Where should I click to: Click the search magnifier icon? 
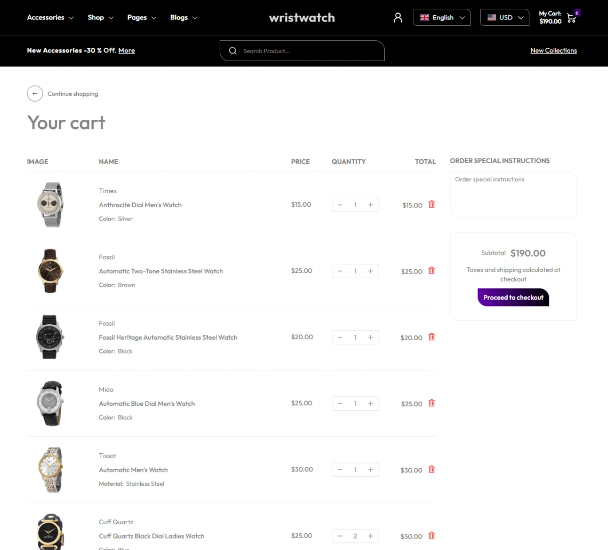(233, 51)
